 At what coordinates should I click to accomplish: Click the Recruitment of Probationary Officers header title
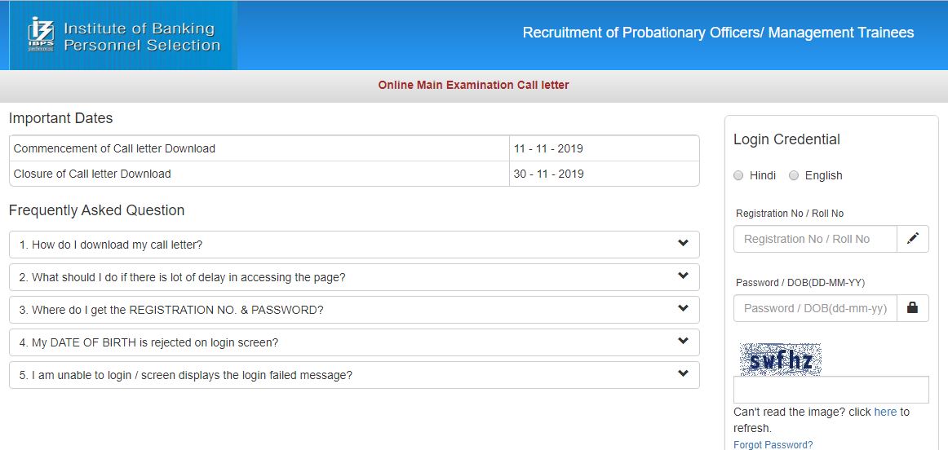(x=718, y=33)
